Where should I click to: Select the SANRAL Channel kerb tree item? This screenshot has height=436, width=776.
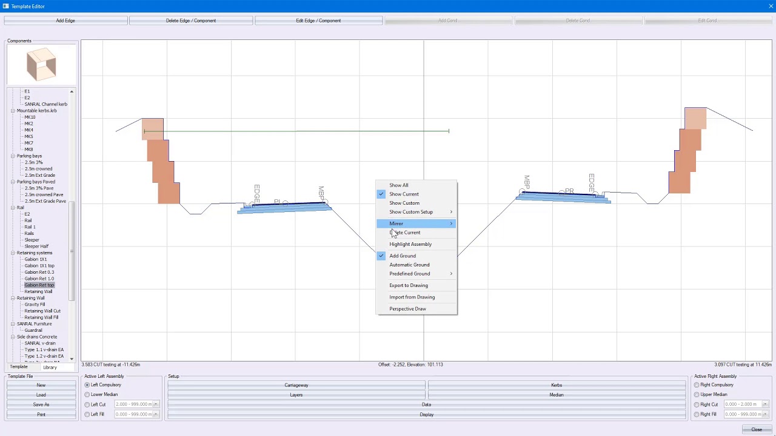(46, 104)
